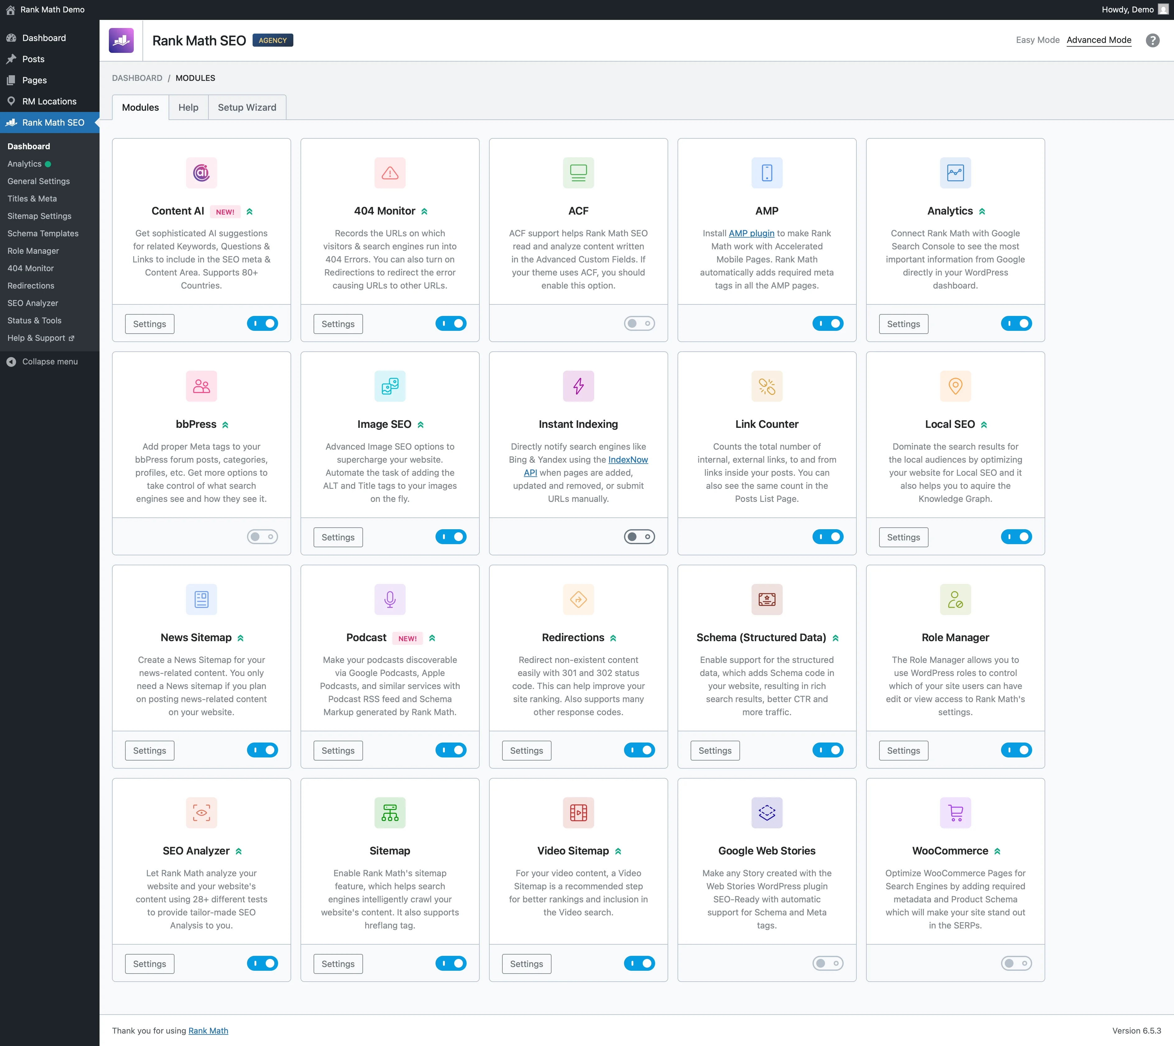Disable the Link Counter toggle
Image resolution: width=1174 pixels, height=1046 pixels.
828,537
